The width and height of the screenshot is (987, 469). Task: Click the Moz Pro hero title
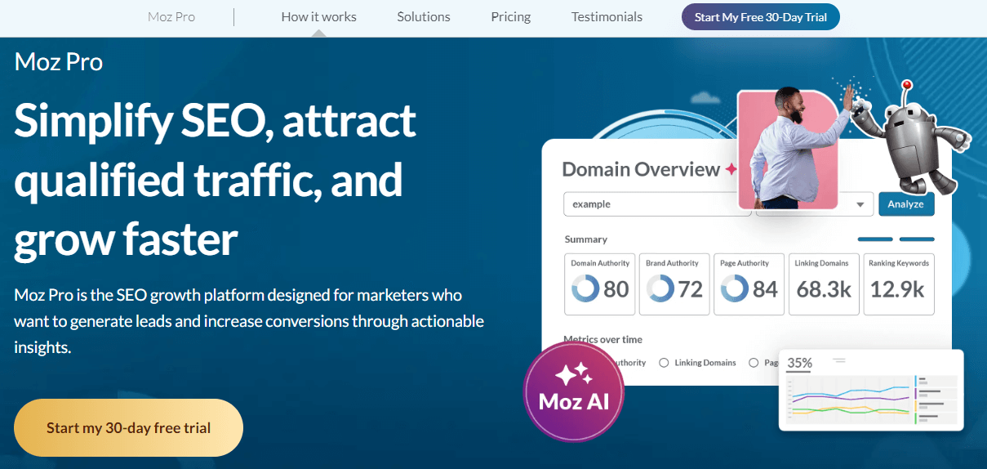click(x=59, y=61)
